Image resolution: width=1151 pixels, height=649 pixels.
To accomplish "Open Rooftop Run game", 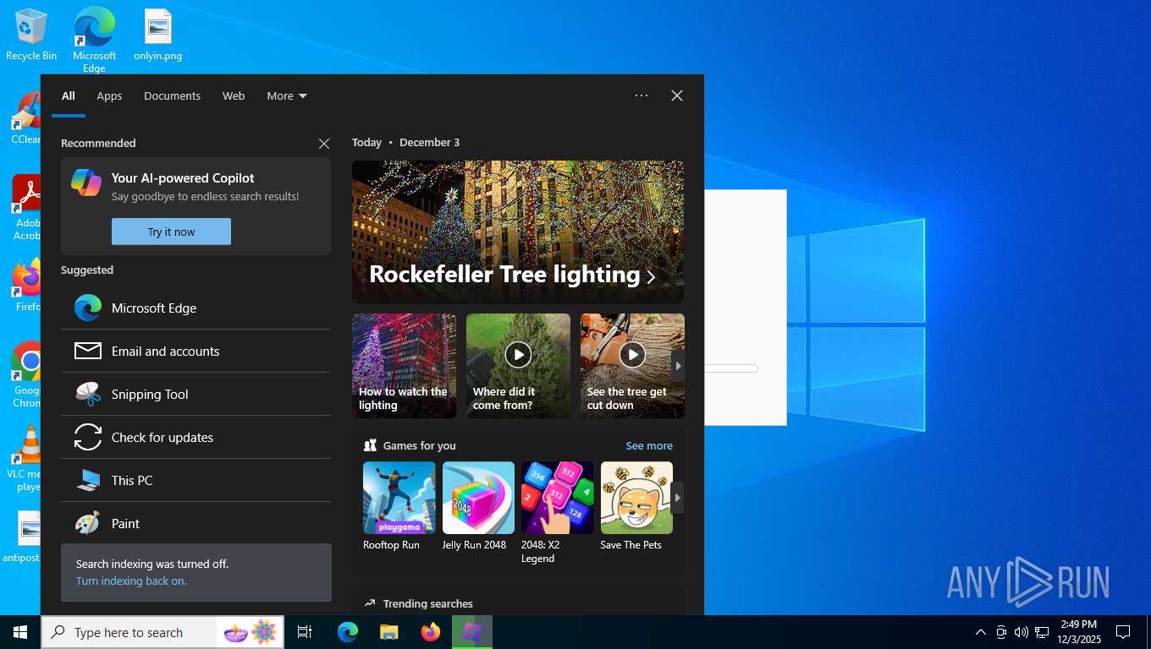I will tap(399, 506).
